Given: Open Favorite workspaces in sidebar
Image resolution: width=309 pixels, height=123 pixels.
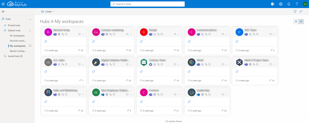Looking at the screenshot, I should pos(18,41).
